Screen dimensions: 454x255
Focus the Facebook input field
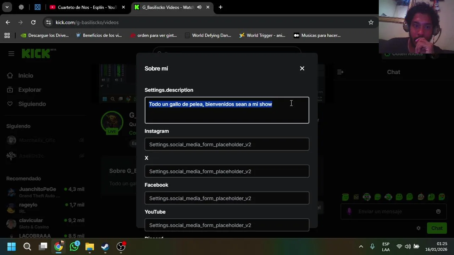(227, 198)
